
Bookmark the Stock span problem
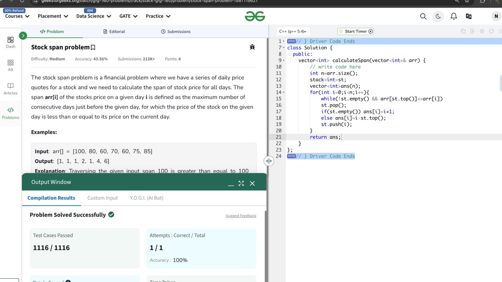(93, 48)
